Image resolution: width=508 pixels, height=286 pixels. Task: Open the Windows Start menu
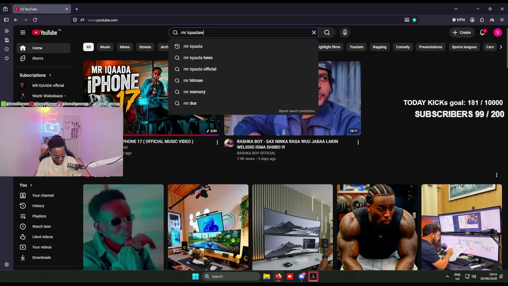click(195, 276)
